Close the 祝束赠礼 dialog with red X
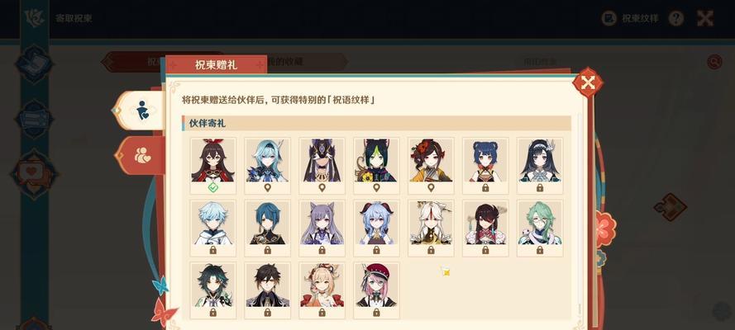 coord(587,82)
